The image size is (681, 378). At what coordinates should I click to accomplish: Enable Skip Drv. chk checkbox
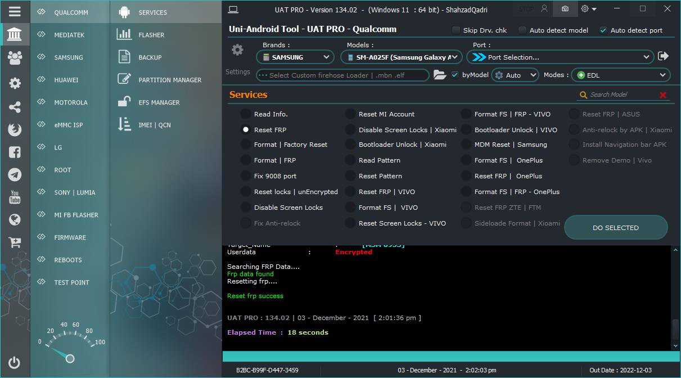pos(455,30)
